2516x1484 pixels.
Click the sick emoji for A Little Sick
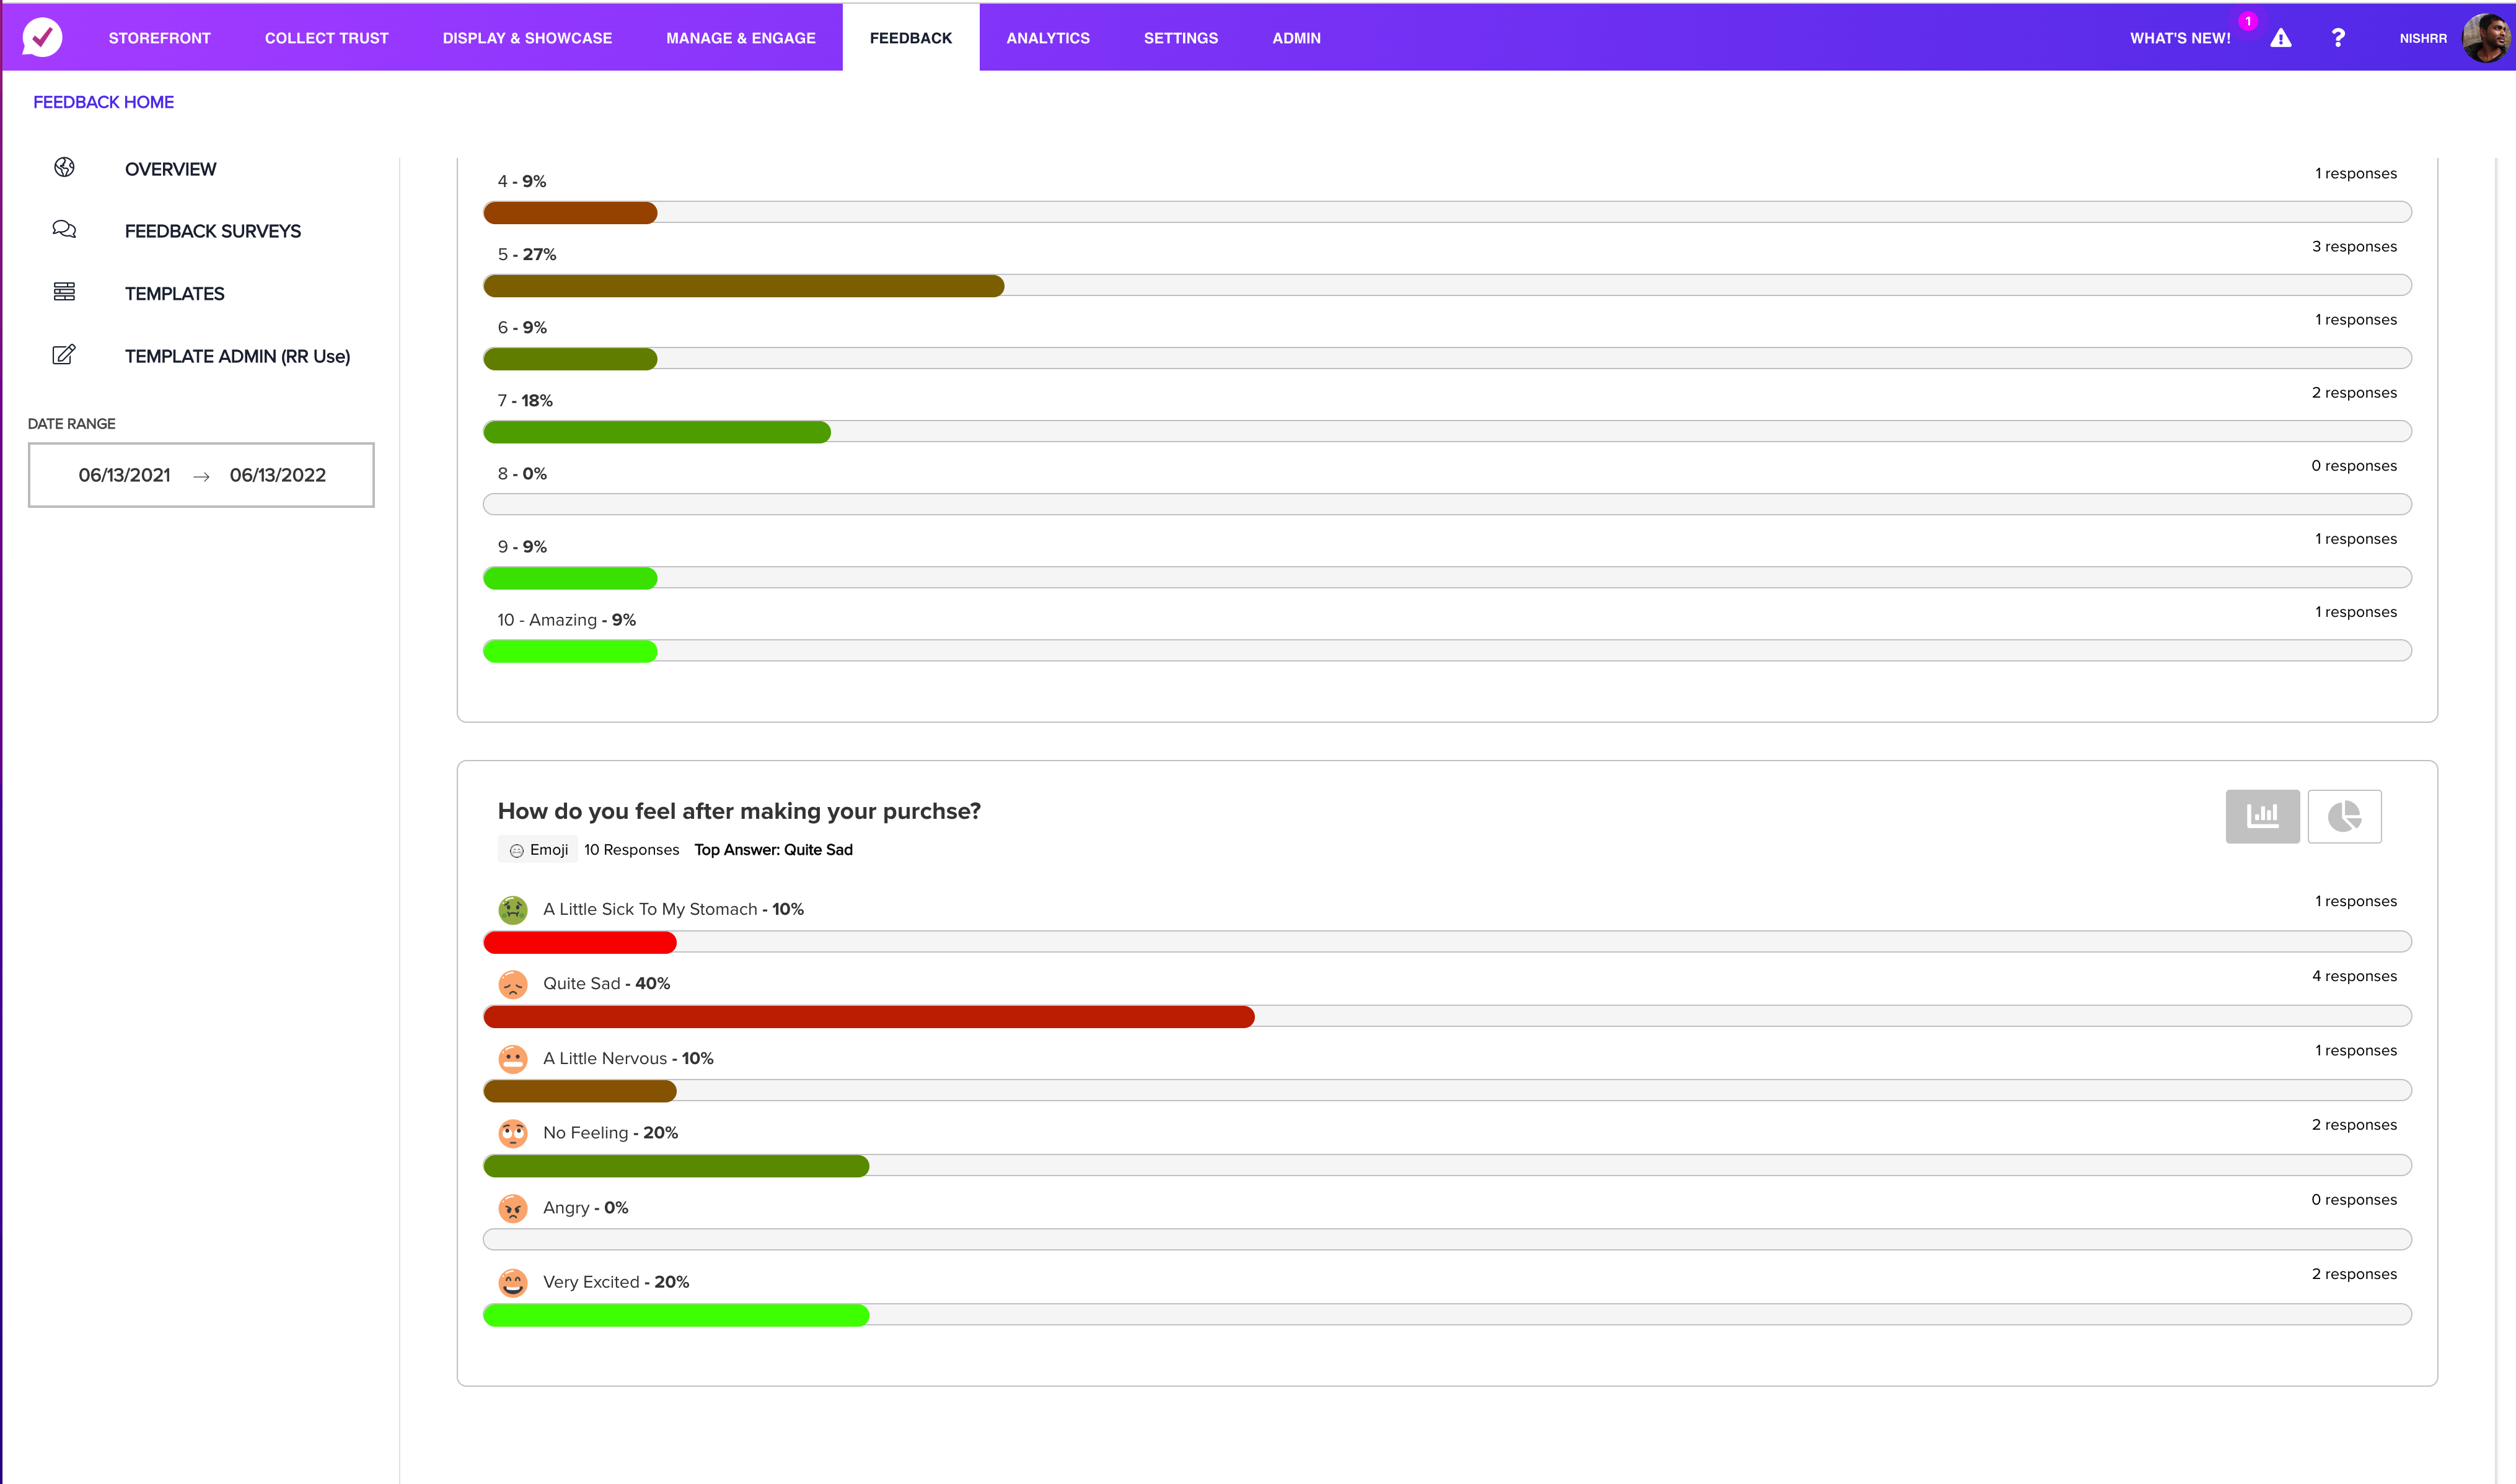512,909
